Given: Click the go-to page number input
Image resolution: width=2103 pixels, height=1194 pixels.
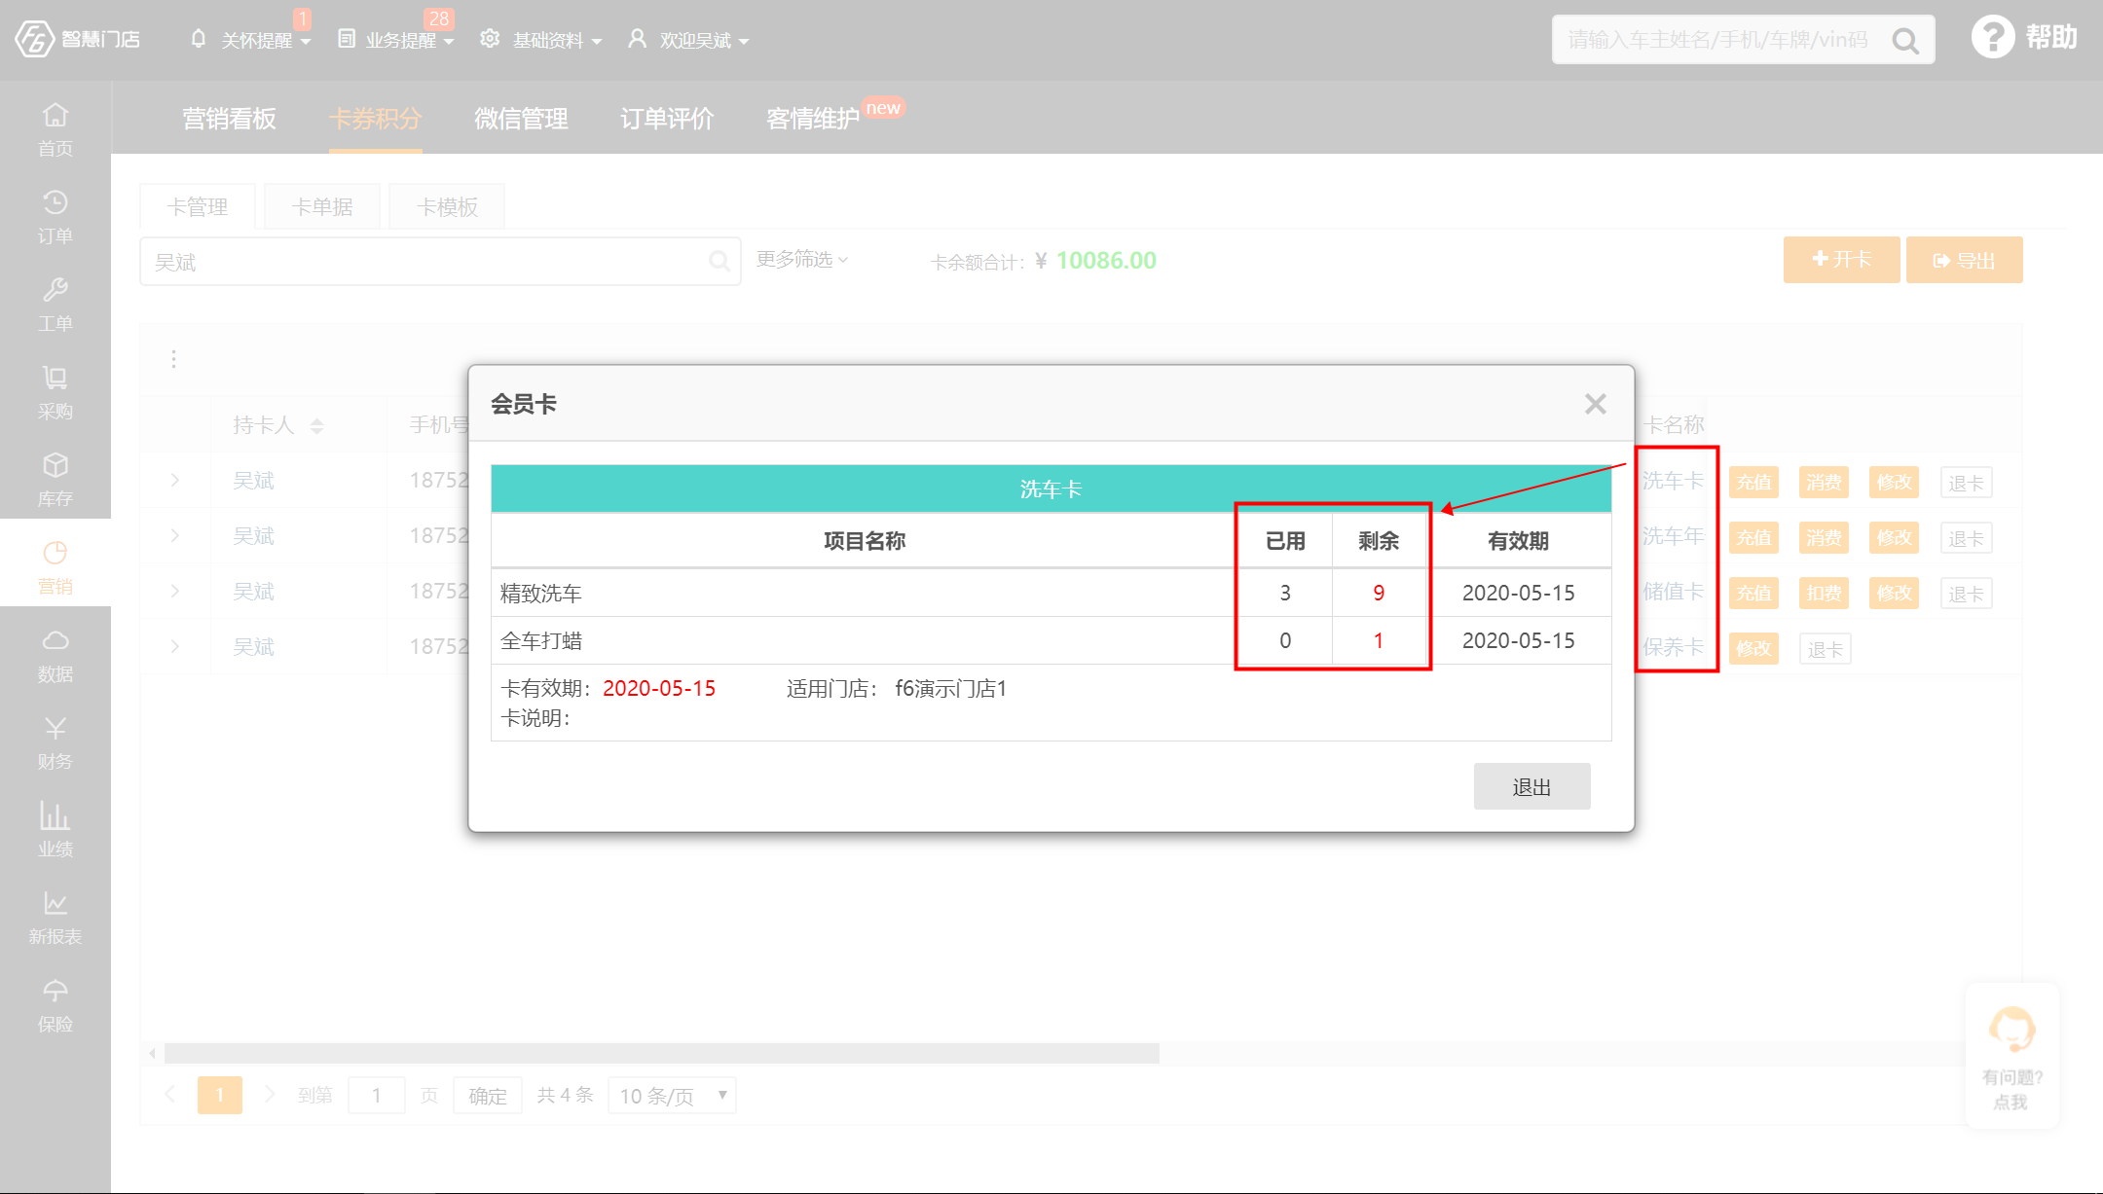Looking at the screenshot, I should coord(377,1095).
